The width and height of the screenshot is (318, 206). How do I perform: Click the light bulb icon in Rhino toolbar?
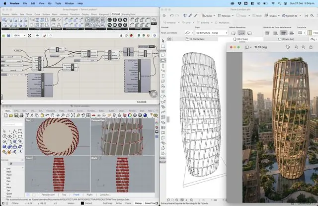click(x=114, y=115)
